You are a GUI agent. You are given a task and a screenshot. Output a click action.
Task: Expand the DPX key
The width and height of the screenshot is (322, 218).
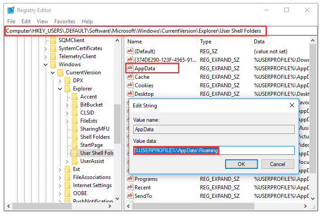(x=60, y=81)
